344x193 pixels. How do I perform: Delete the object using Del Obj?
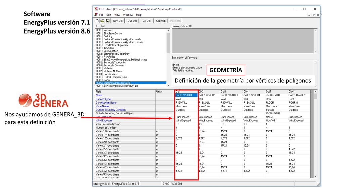coord(146,21)
